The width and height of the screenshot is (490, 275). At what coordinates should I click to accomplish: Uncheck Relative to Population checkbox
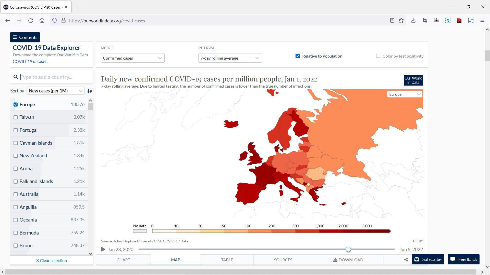pyautogui.click(x=298, y=56)
